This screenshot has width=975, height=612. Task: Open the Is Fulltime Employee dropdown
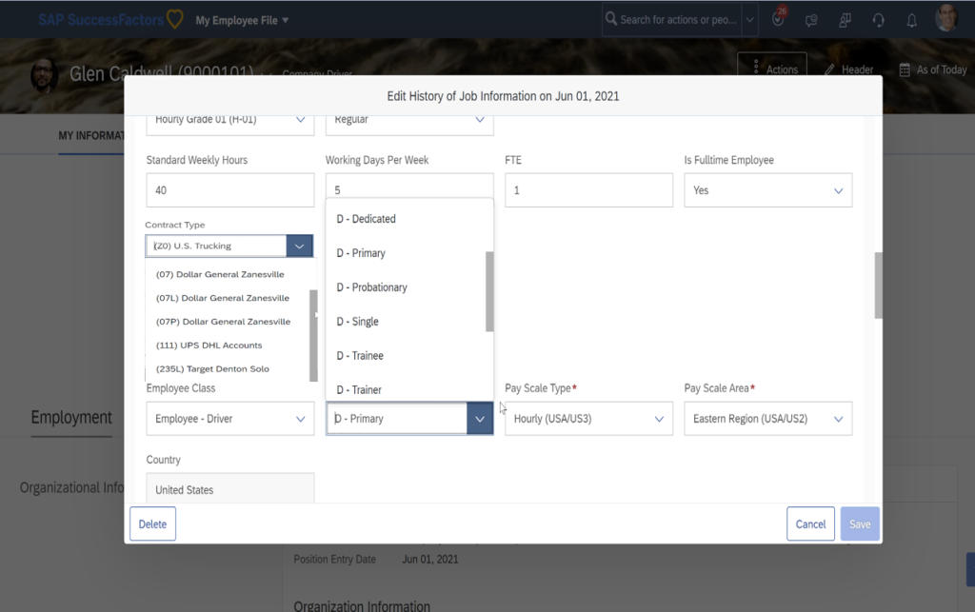pyautogui.click(x=768, y=190)
